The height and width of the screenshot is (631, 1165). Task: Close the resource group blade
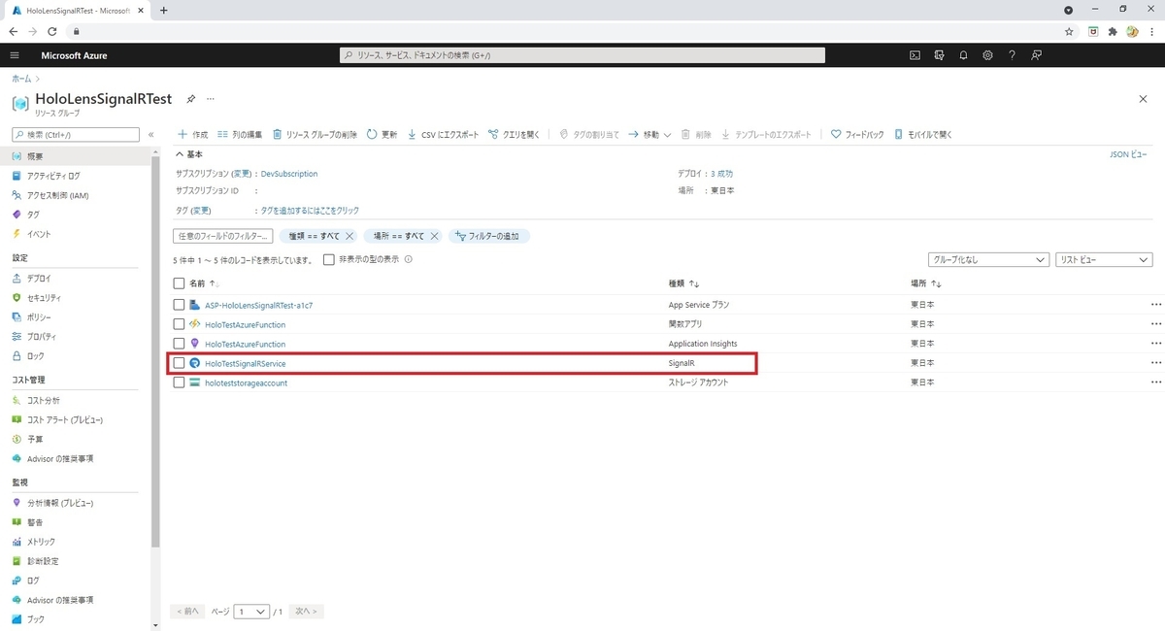click(x=1143, y=99)
